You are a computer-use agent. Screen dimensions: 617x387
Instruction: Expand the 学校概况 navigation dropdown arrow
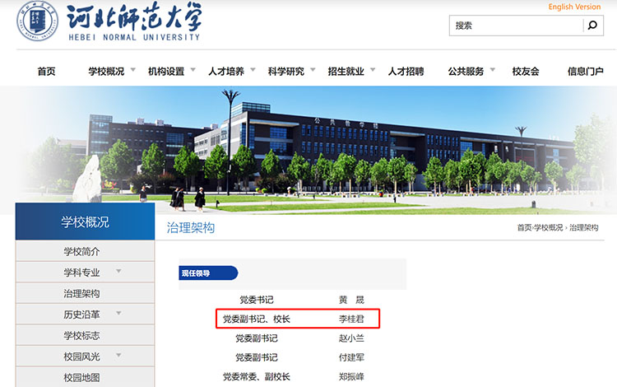point(132,71)
